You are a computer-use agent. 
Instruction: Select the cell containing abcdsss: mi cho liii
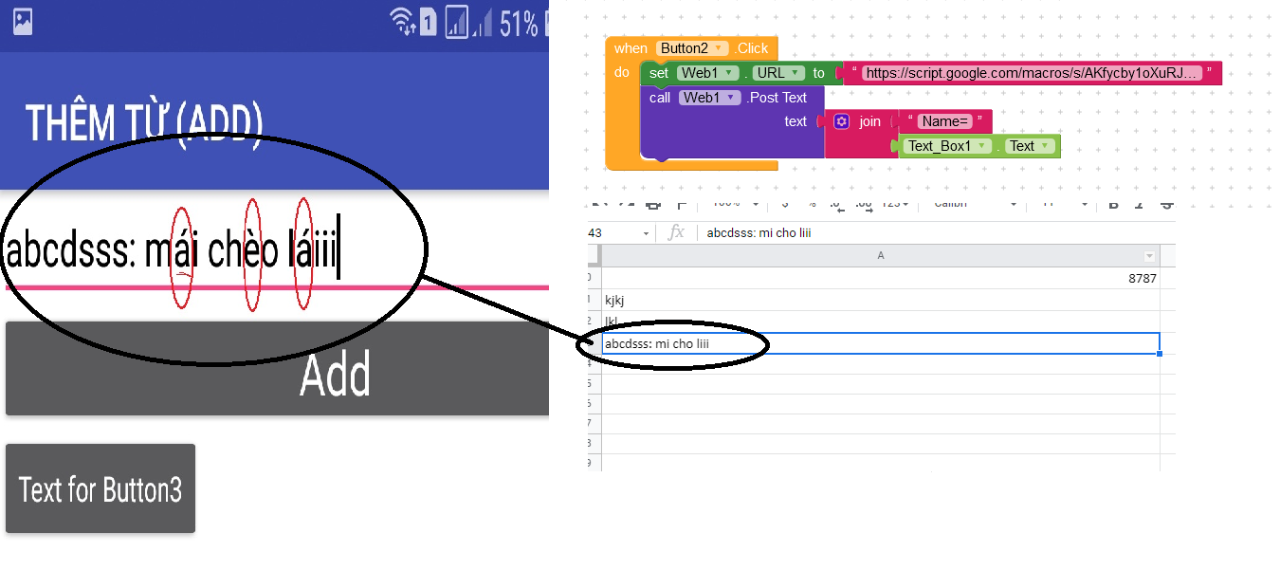click(x=881, y=343)
